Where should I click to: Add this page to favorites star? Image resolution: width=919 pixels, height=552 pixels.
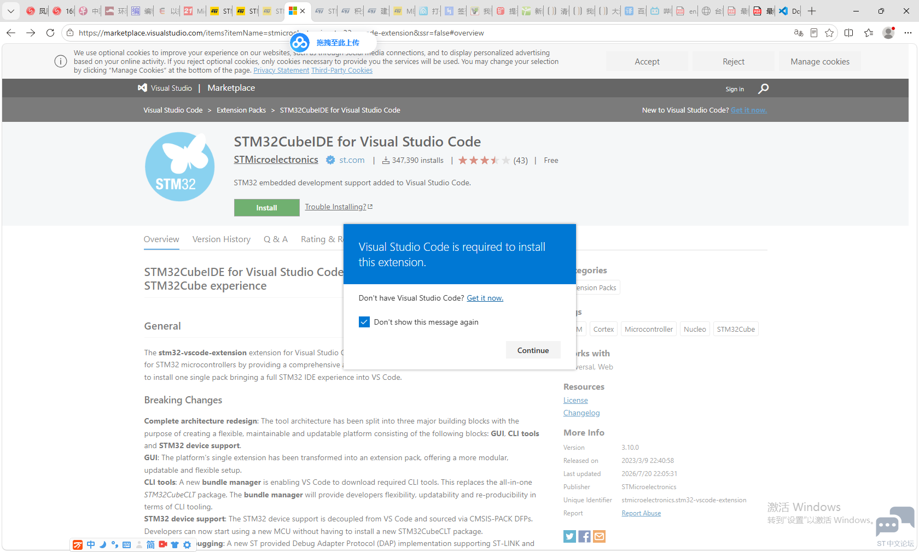pyautogui.click(x=829, y=33)
